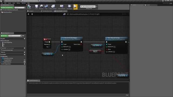Viewport: 173px width, 97px height.
Task: Open view options eye dropdown in My Blueprint
Action: click(24, 36)
